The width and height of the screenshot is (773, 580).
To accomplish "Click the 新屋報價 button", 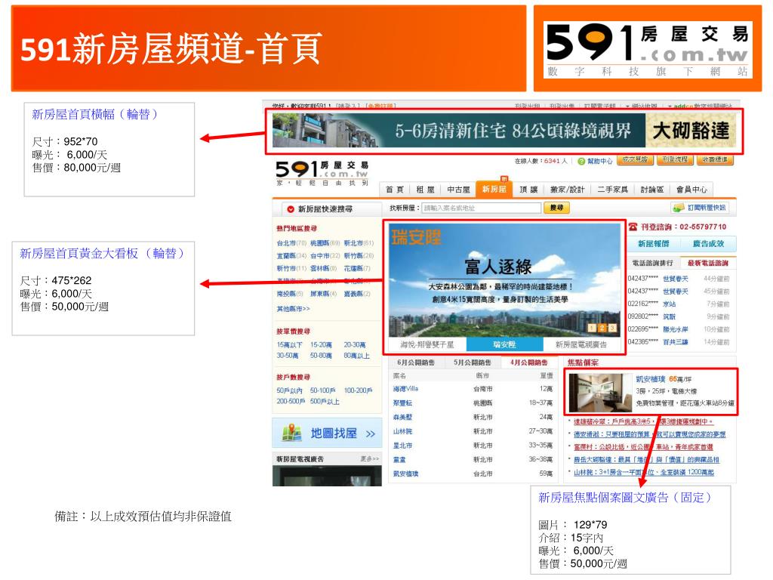I will (x=653, y=244).
